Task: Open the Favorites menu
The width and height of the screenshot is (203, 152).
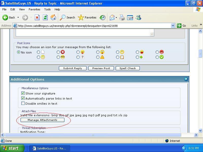Action: pyautogui.click(x=35, y=9)
